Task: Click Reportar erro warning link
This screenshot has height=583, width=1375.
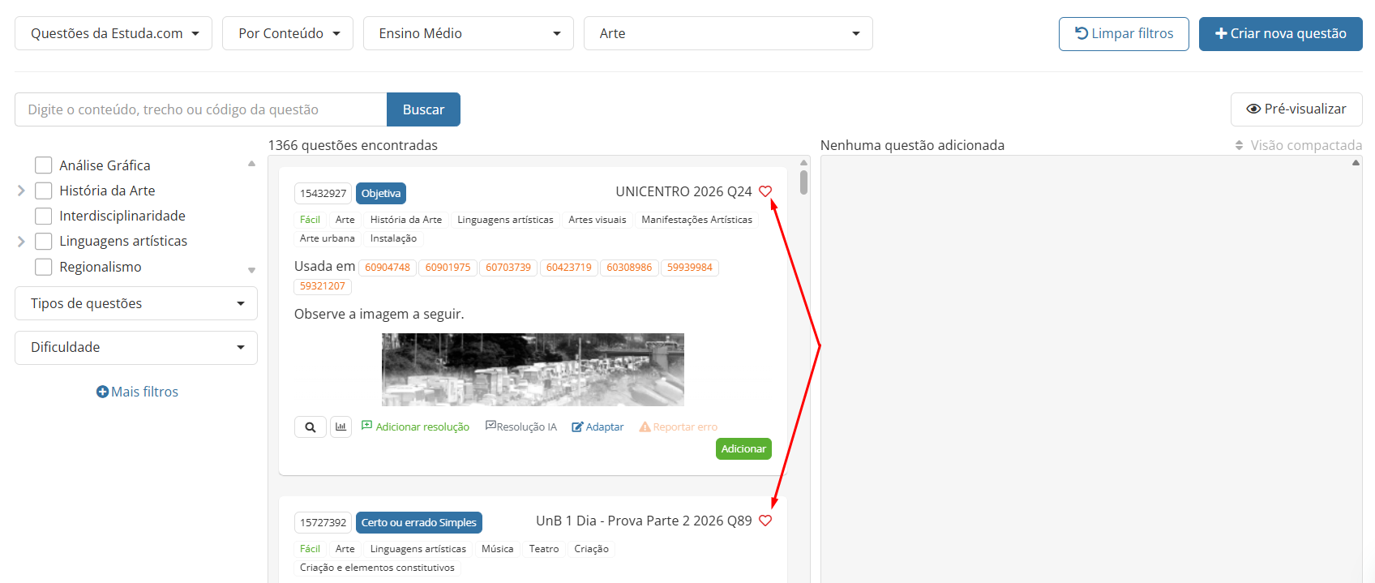Action: click(x=679, y=427)
